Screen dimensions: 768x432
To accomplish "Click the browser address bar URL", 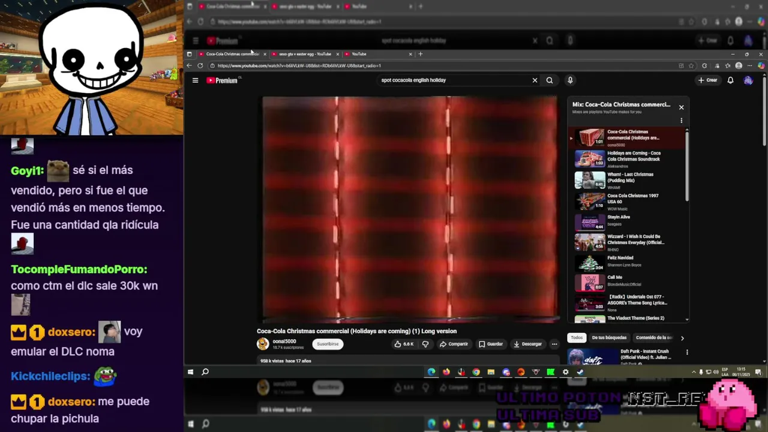I will coord(299,65).
